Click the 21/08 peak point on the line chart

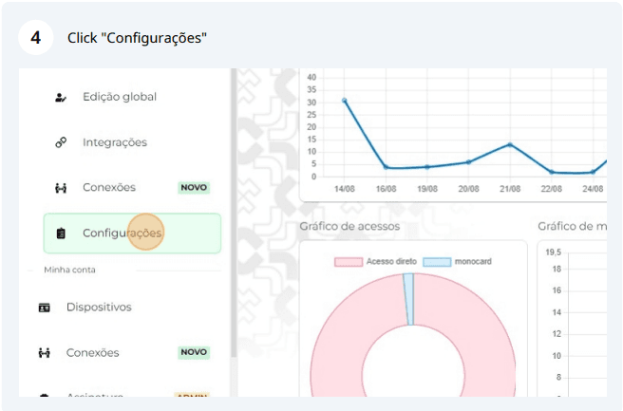[510, 145]
